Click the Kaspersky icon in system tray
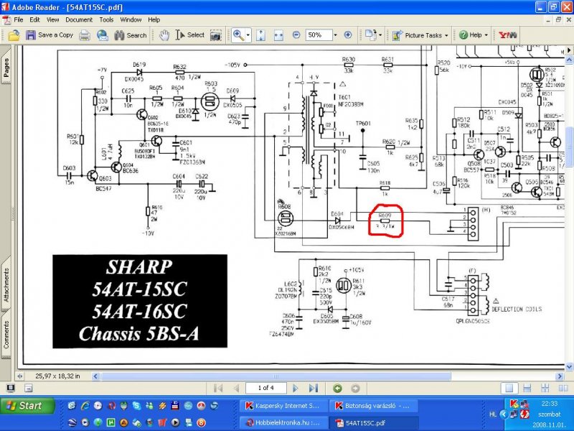The width and height of the screenshot is (574, 431). click(514, 404)
